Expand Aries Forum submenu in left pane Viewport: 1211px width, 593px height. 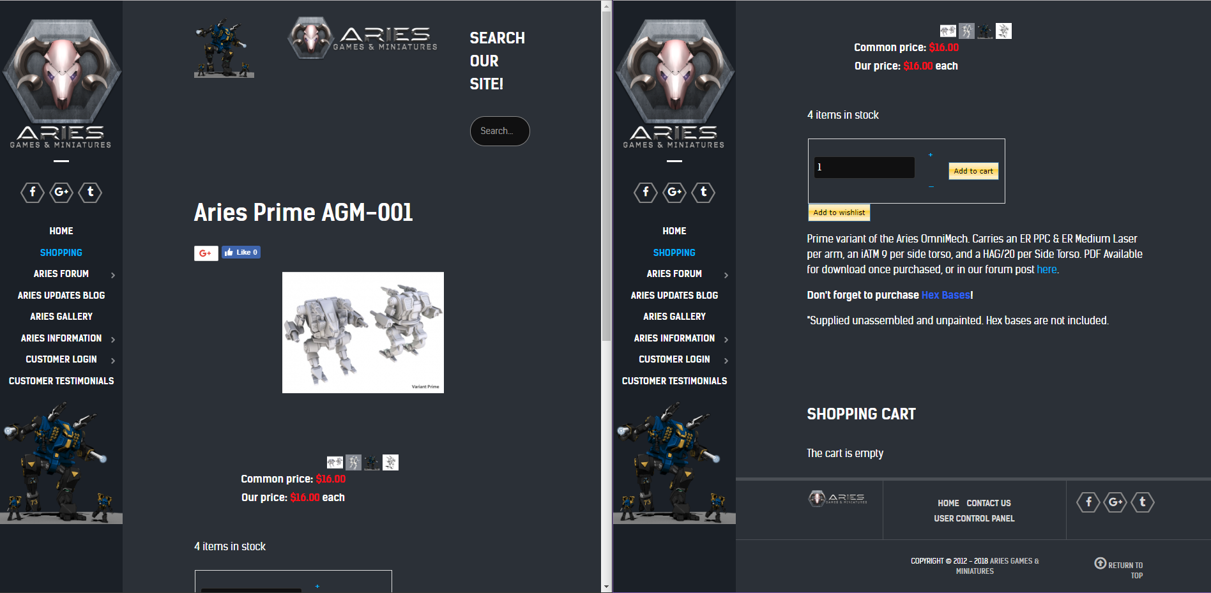point(113,275)
